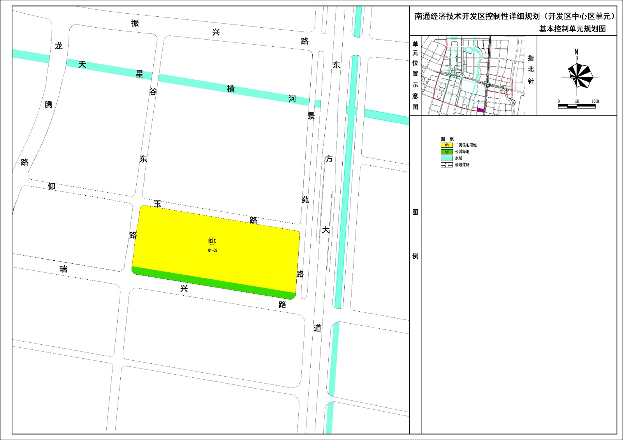Click the 公园绿地 legend label
Viewport: 623px width, 440px height.
(x=462, y=152)
